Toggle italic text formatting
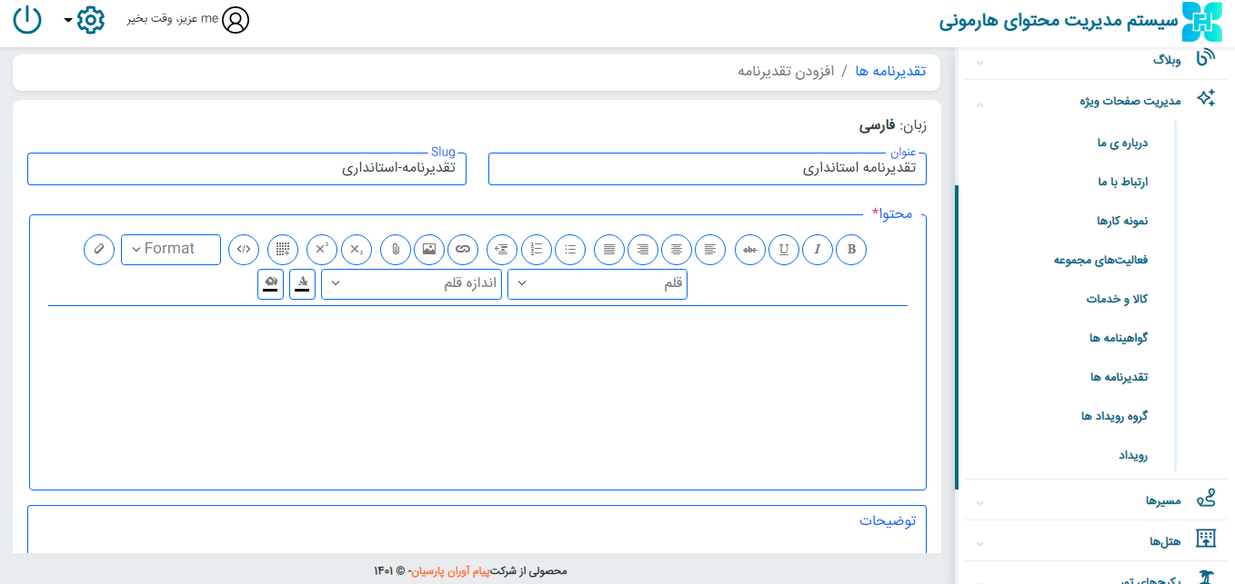The height and width of the screenshot is (584, 1235). coord(818,249)
